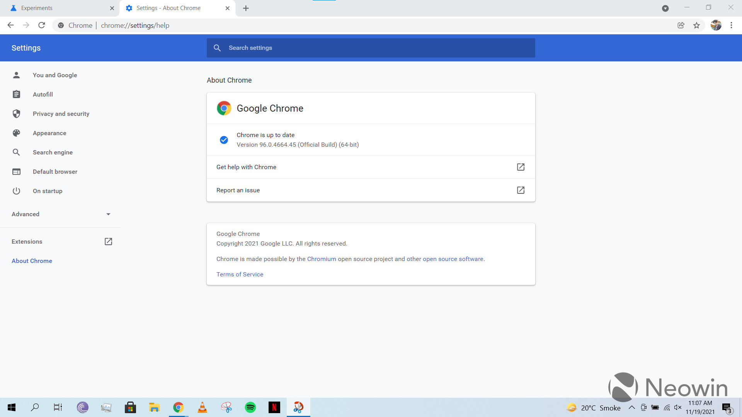Show hidden system tray icons via chevron
Screen dimensions: 742x417
coord(632,407)
